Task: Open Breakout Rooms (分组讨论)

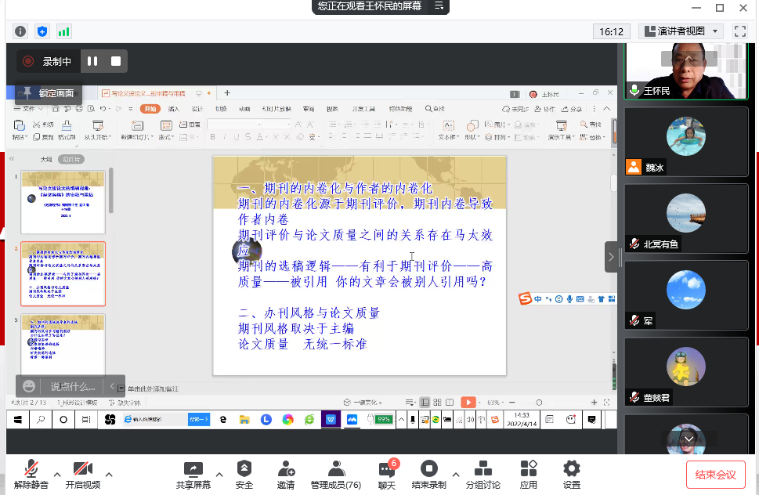Action: tap(483, 475)
